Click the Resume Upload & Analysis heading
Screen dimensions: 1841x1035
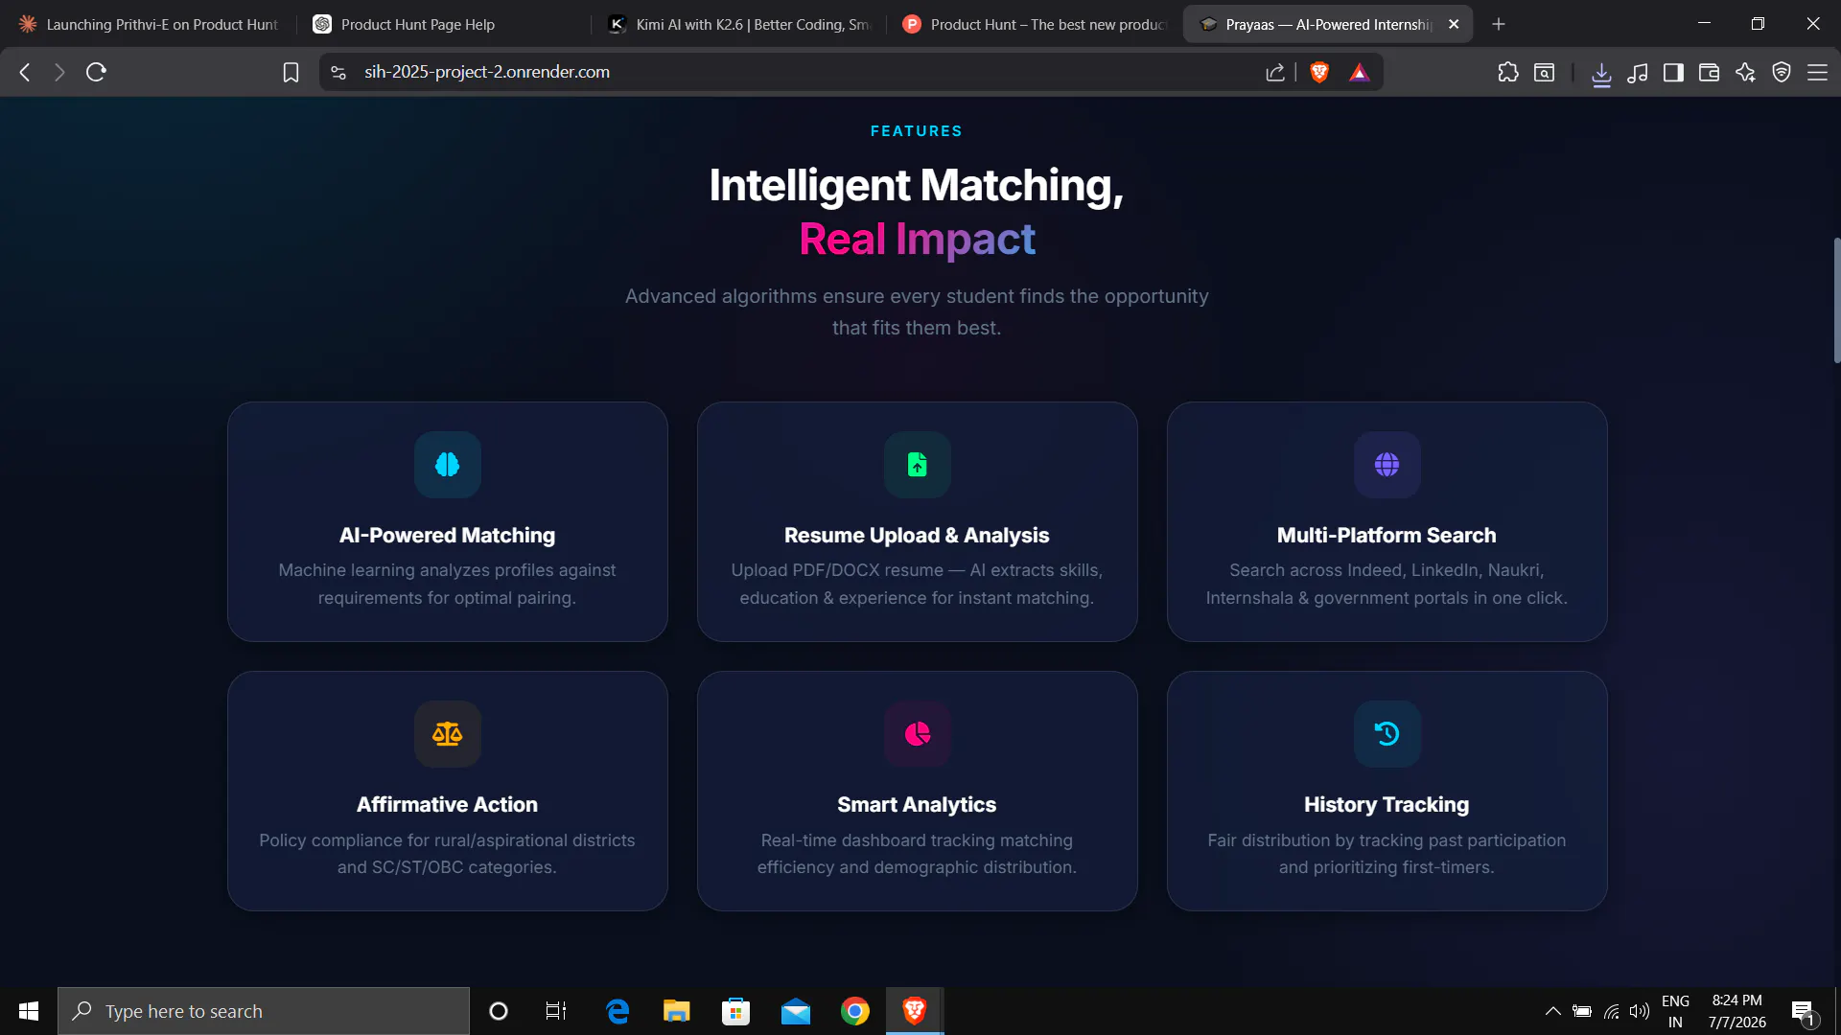[917, 535]
